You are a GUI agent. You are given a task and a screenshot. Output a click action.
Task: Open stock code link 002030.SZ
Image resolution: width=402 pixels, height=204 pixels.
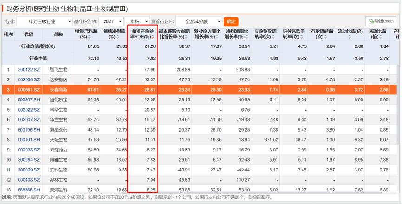click(29, 79)
